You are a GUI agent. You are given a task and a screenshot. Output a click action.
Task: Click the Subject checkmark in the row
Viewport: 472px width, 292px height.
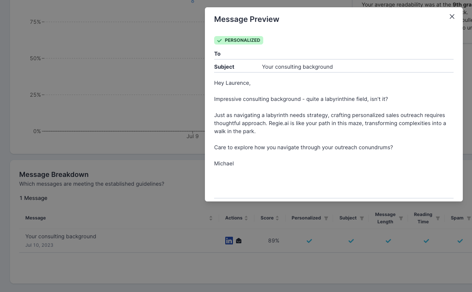(x=351, y=241)
